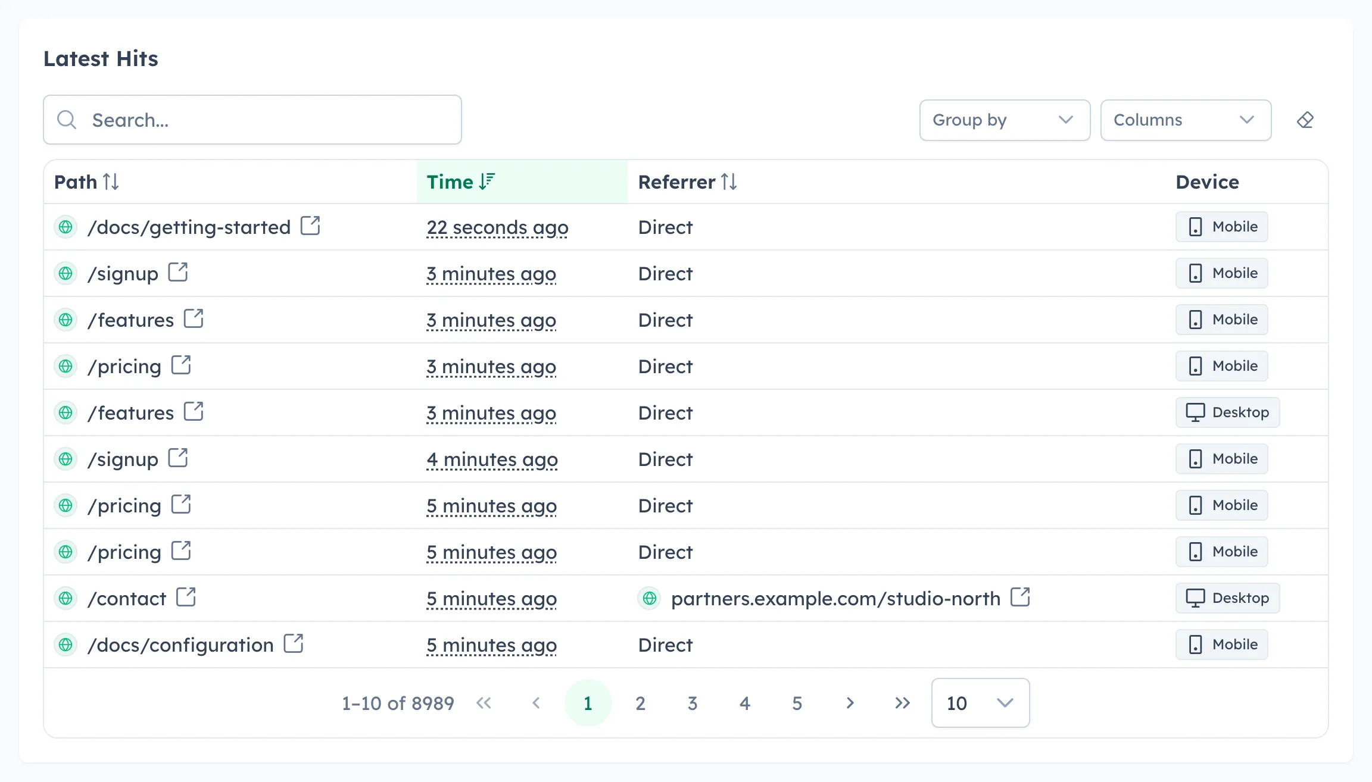Click the Device column header
Screen dimensions: 1372x782
1207,182
